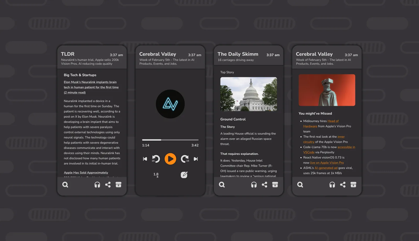
Task: Open the note edit icon in the player
Action: [x=184, y=175]
